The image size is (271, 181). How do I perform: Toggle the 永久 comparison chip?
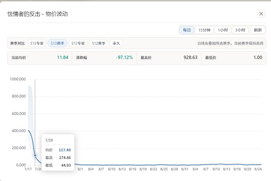116,43
